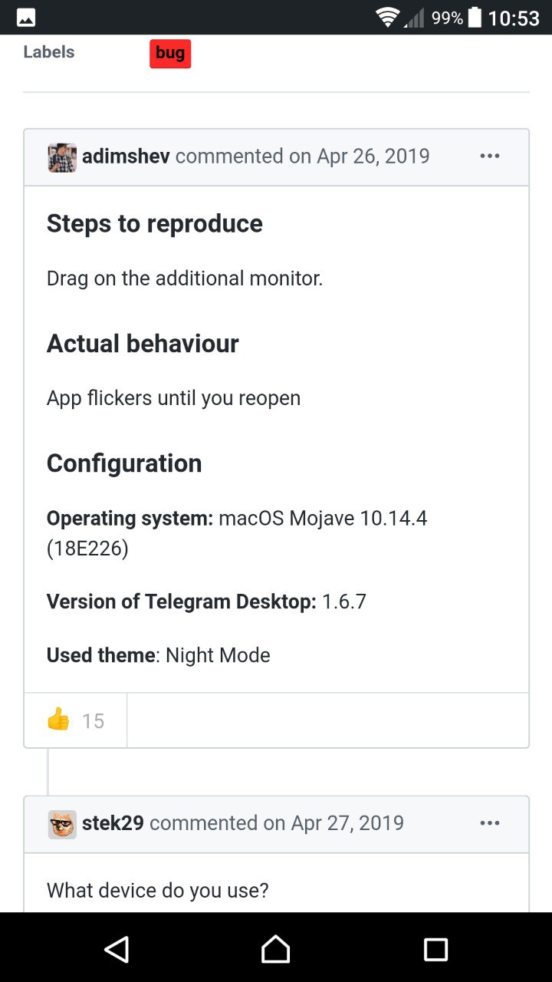
Task: Select the 'Actual behaviour' heading
Action: 143,343
